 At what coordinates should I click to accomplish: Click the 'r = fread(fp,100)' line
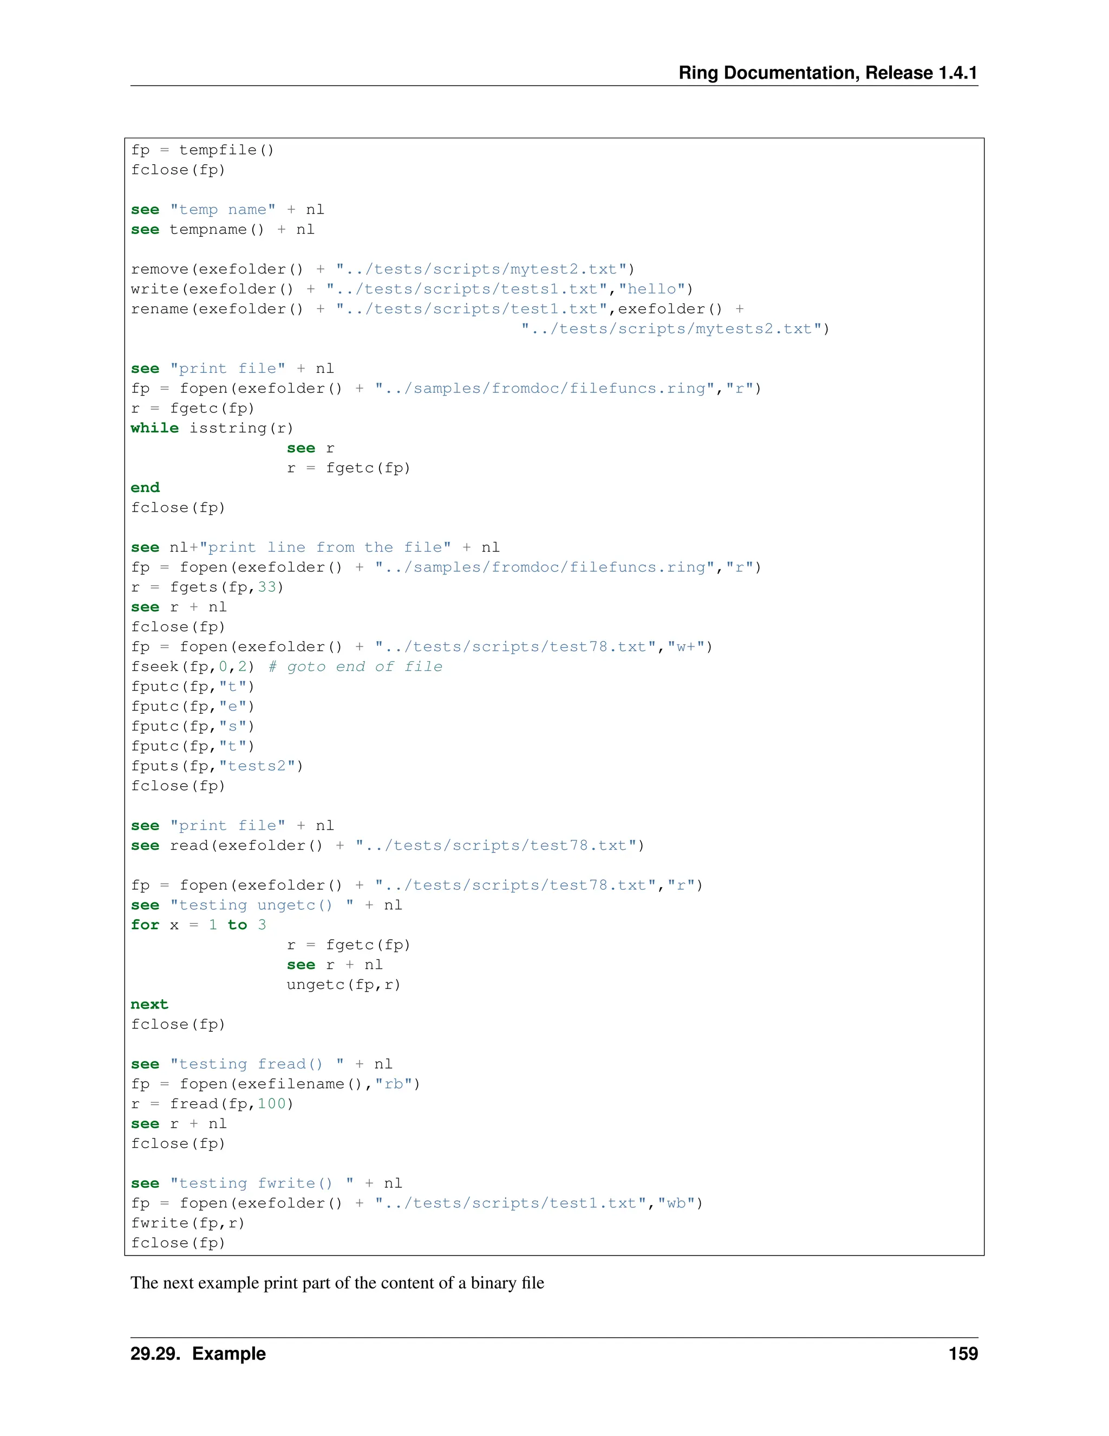(212, 1103)
